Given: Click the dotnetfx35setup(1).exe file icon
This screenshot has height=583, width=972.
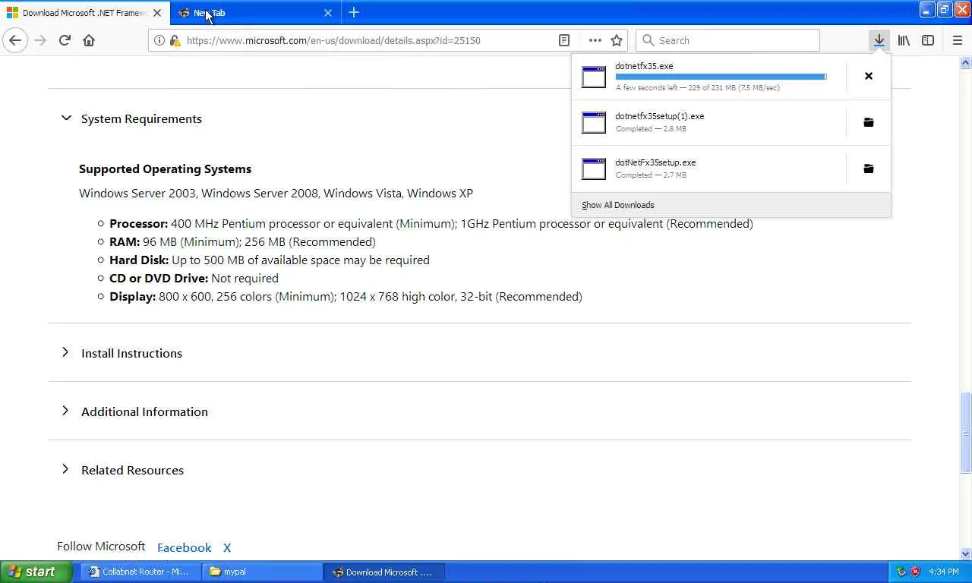Looking at the screenshot, I should 594,122.
